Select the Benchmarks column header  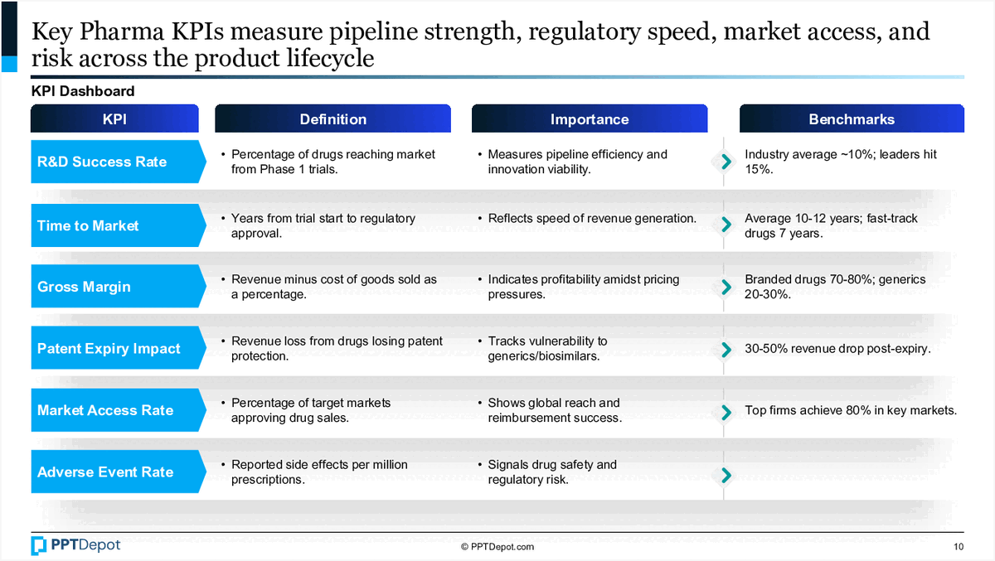pos(852,119)
